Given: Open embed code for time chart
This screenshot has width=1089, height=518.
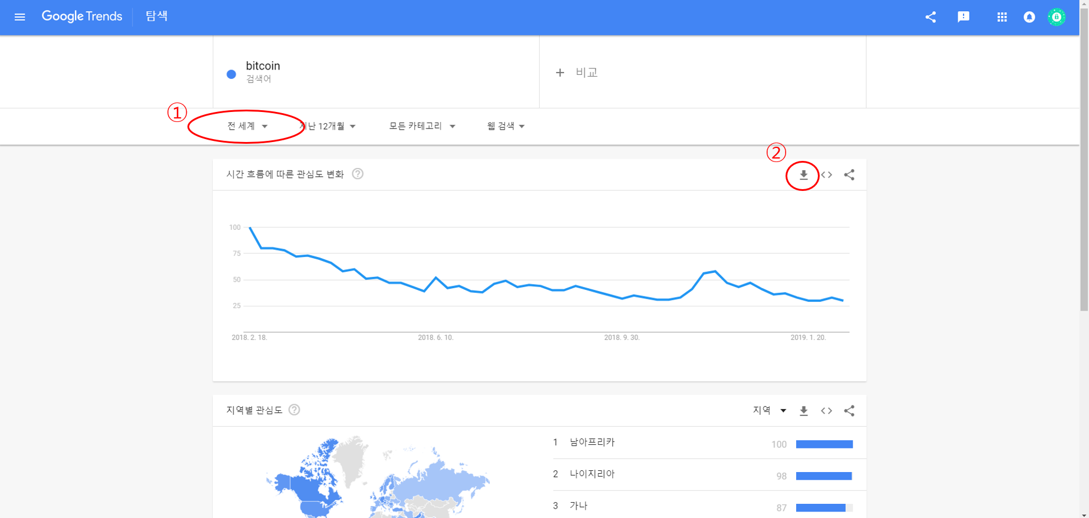Looking at the screenshot, I should [x=827, y=175].
